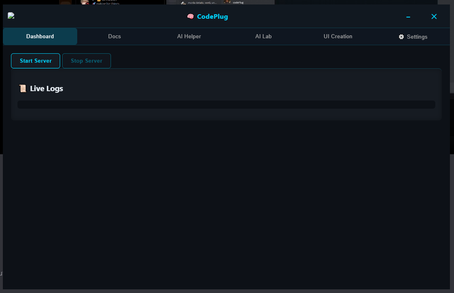Switch to the UI Creation tab
454x293 pixels.
pos(338,36)
